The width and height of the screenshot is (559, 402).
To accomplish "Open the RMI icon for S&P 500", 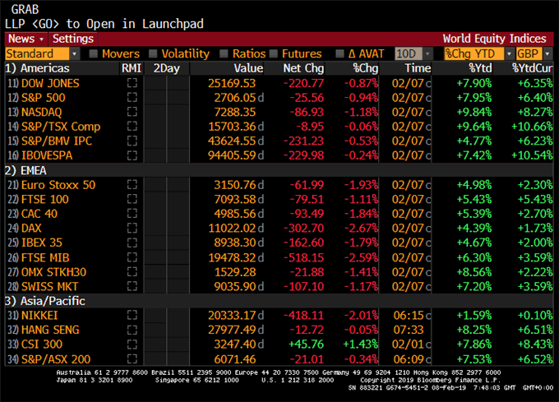I will click(132, 97).
